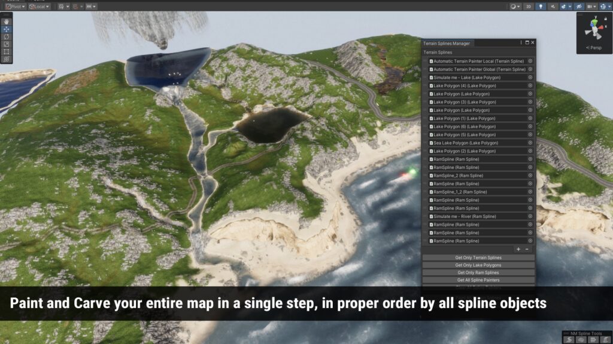Select the Rect transform tool

(6, 51)
